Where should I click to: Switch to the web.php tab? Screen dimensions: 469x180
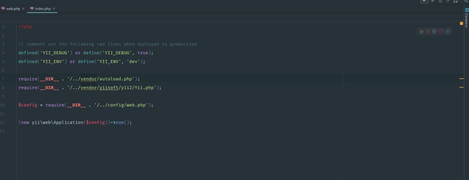pyautogui.click(x=13, y=8)
